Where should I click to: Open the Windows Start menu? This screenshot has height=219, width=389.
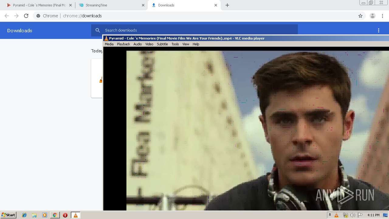[8, 215]
